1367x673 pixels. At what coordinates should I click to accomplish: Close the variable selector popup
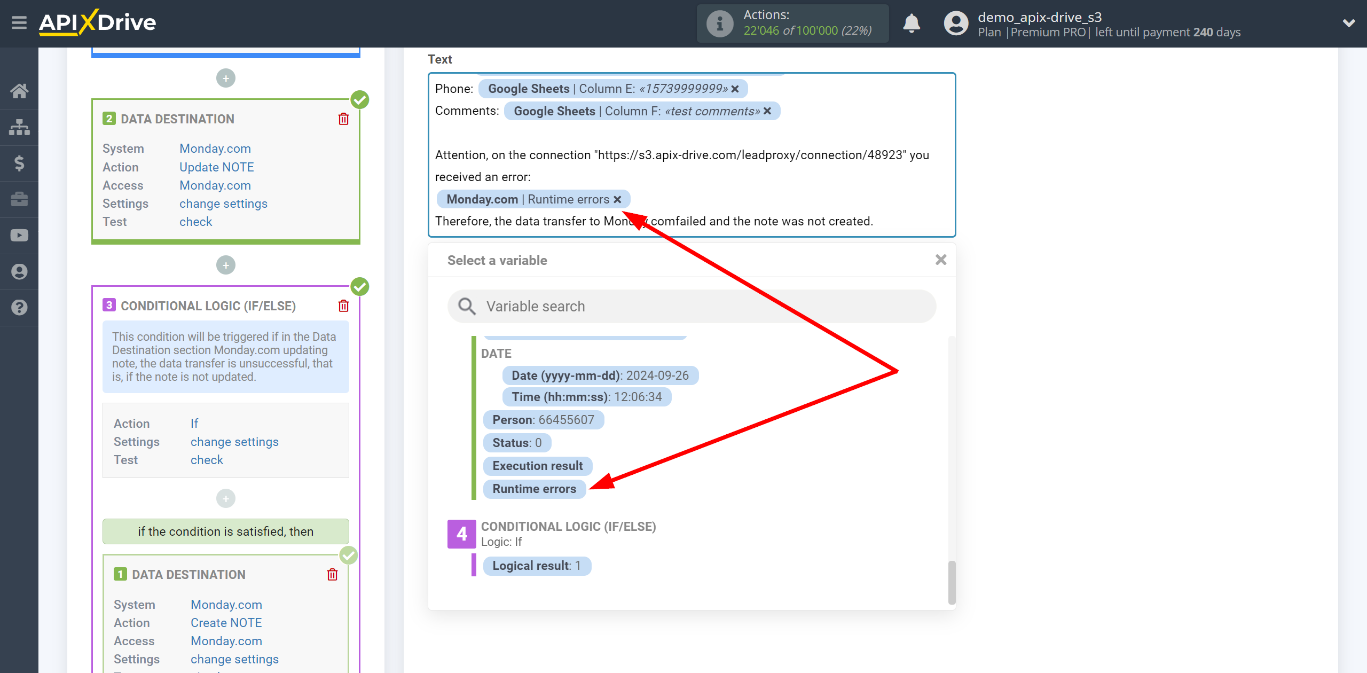tap(941, 260)
